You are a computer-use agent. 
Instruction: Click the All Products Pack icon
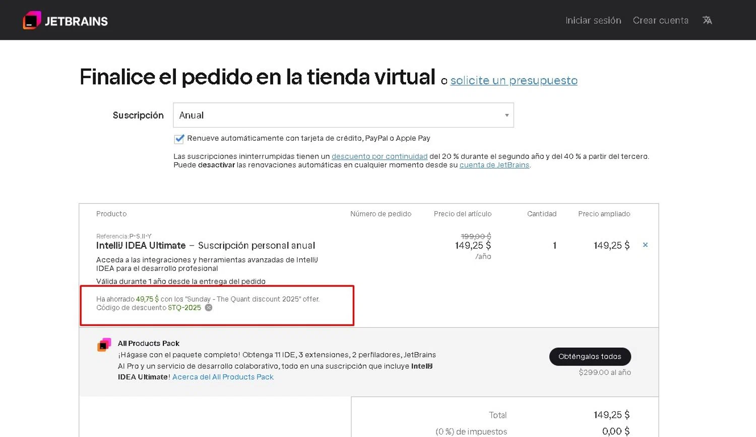tap(104, 345)
